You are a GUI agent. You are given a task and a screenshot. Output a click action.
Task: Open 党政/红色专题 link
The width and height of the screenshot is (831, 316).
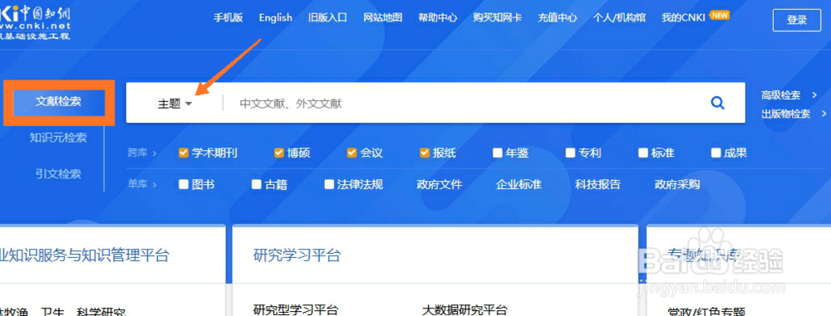coord(706,311)
